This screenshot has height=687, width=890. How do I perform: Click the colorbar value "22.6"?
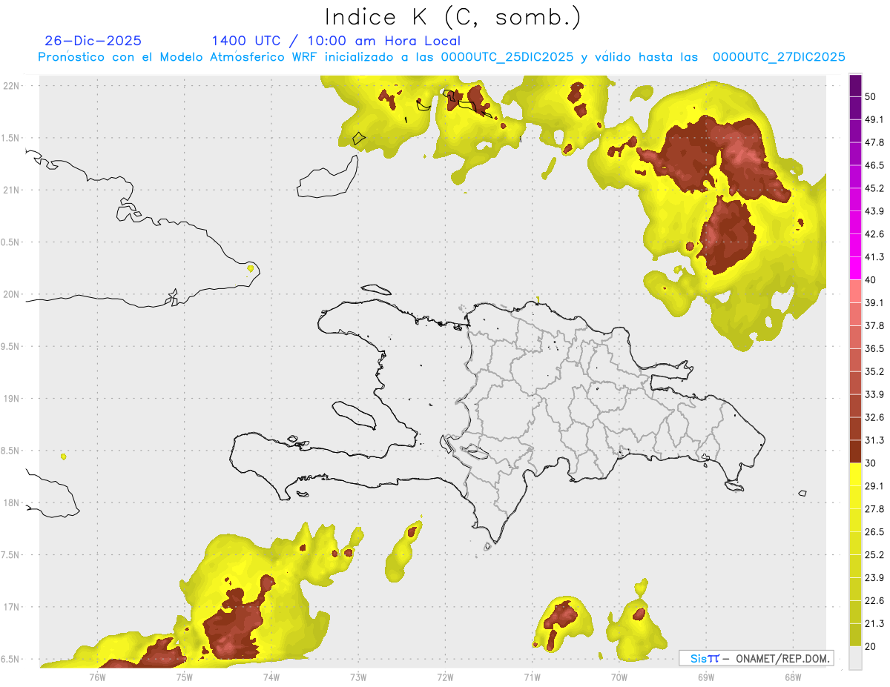874,601
